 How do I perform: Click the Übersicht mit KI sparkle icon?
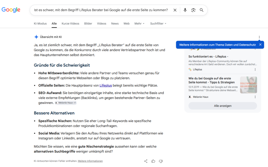point(36,37)
